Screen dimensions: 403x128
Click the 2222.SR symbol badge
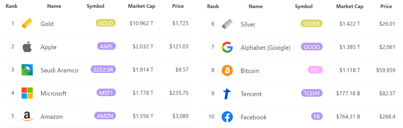tap(103, 69)
